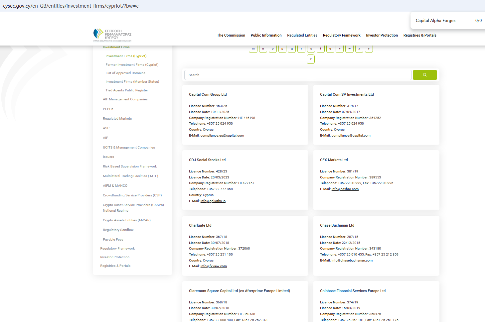Viewport: 485px width, 322px height.
Task: Click the browser address bar URL
Action: click(x=71, y=6)
